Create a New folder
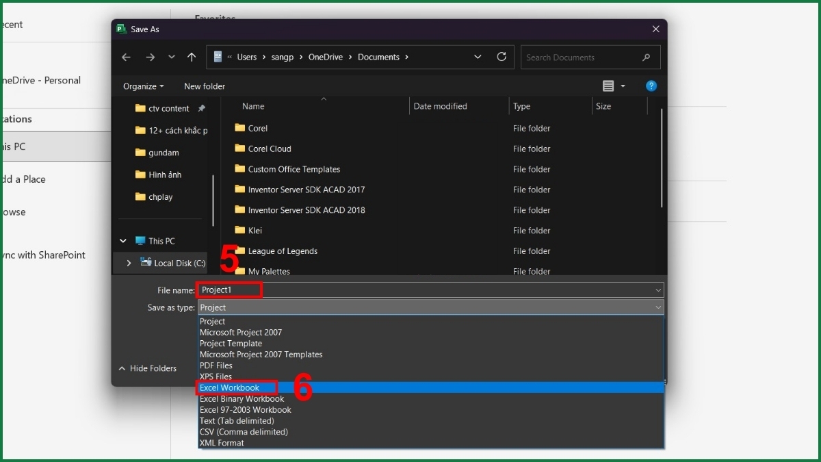821x462 pixels. tap(204, 86)
